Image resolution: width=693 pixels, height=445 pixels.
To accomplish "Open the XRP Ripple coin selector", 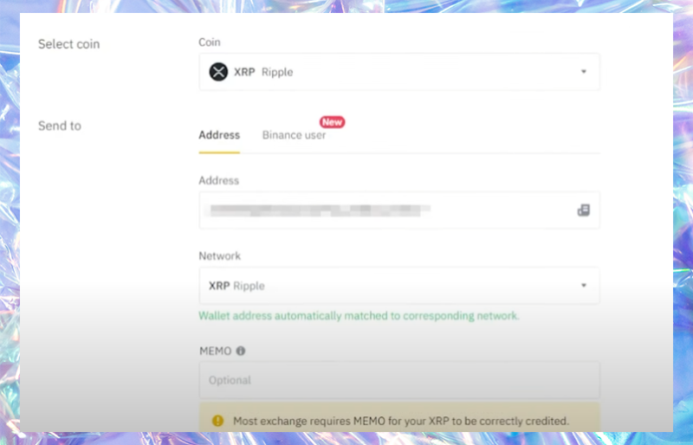I will pyautogui.click(x=399, y=72).
